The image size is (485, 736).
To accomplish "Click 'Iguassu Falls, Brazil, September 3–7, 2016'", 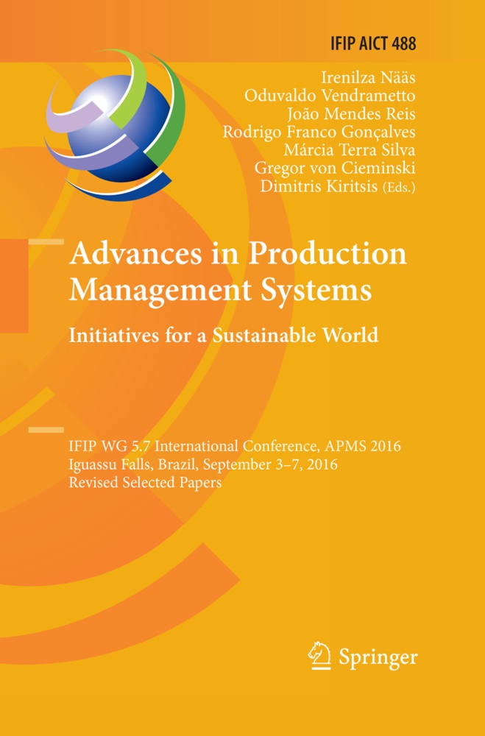I will tap(203, 464).
